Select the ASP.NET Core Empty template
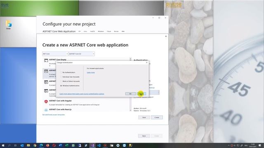Image resolution: width=264 pixels, height=148 pixels. pos(58,60)
